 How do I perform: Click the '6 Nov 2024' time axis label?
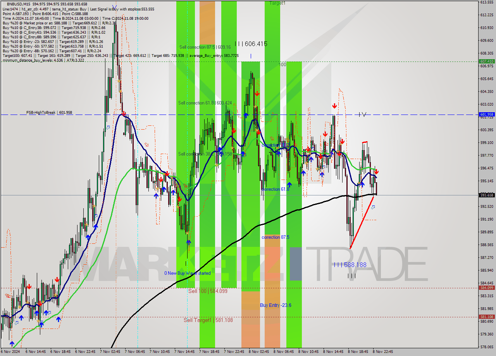(x=10, y=352)
